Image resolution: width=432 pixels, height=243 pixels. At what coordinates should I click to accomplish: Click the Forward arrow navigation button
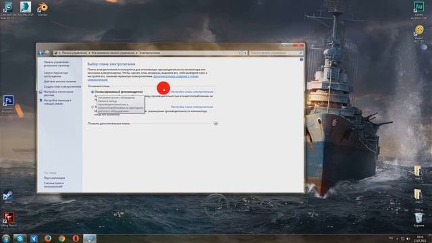(47, 53)
